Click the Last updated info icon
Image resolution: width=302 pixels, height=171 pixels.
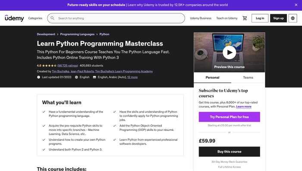[38, 77]
